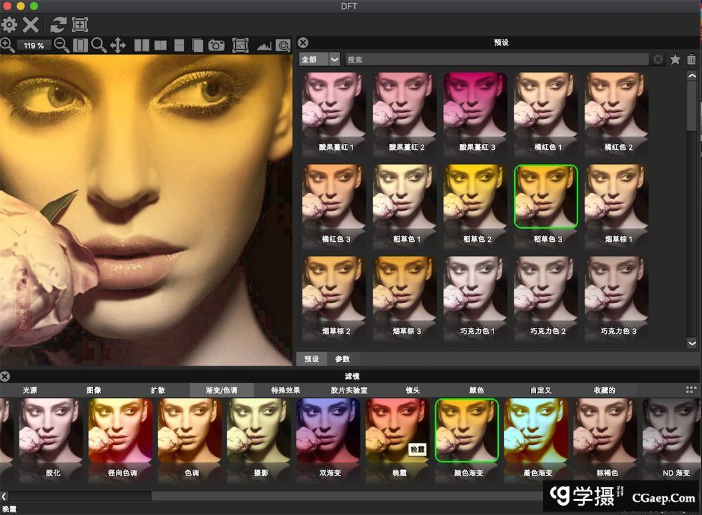Switch to the 参数 tab

coord(342,359)
